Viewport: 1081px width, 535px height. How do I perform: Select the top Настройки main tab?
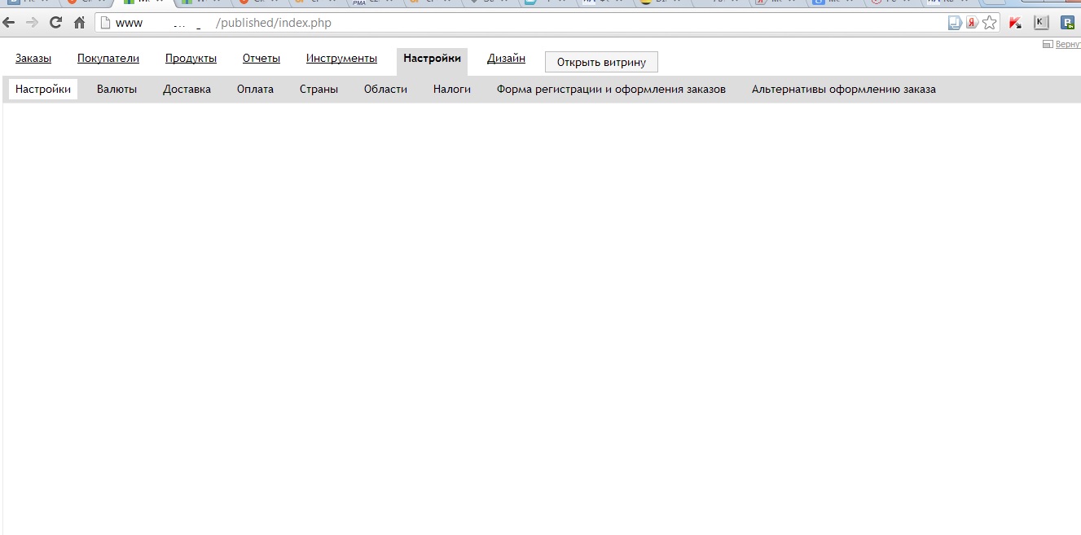click(432, 59)
